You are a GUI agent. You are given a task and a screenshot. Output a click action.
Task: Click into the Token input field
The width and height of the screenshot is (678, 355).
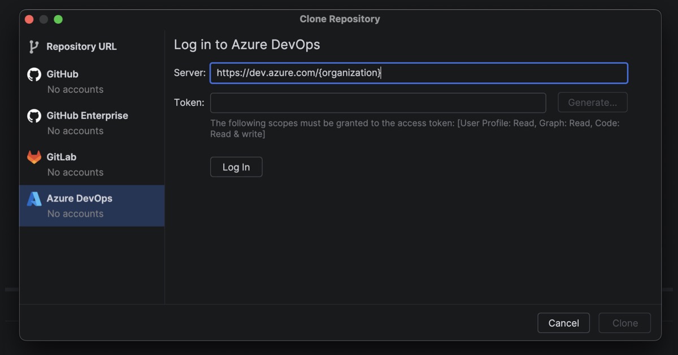click(377, 103)
